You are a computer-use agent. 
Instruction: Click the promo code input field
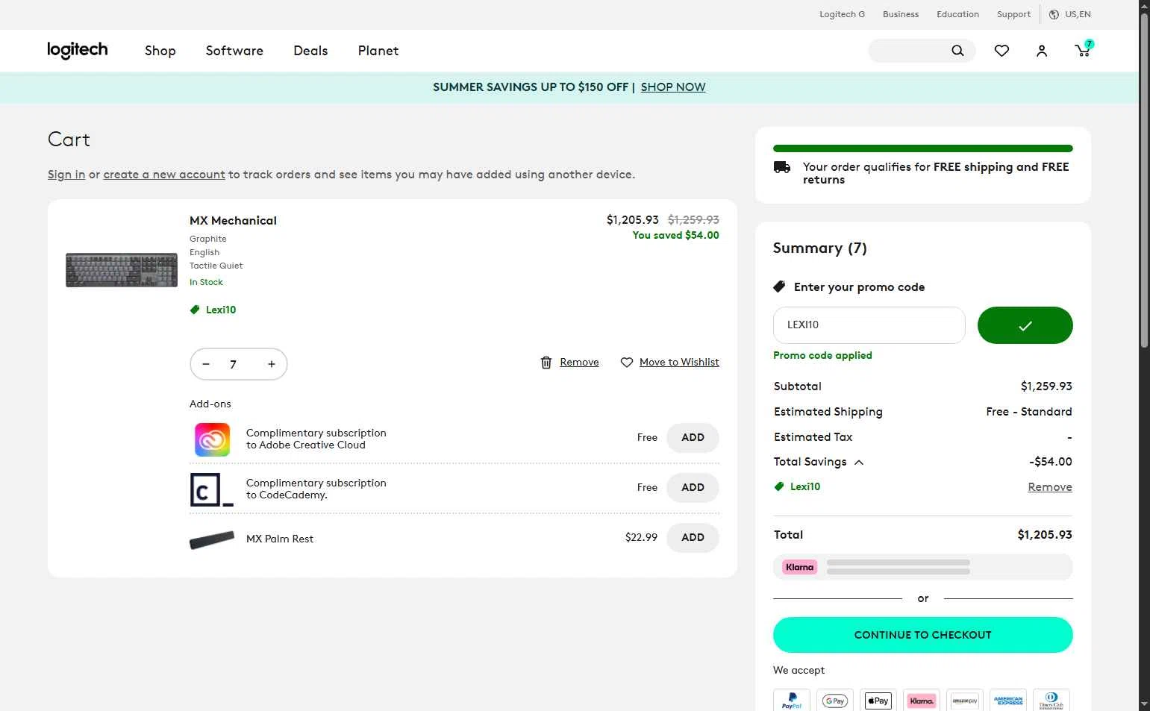pyautogui.click(x=869, y=325)
